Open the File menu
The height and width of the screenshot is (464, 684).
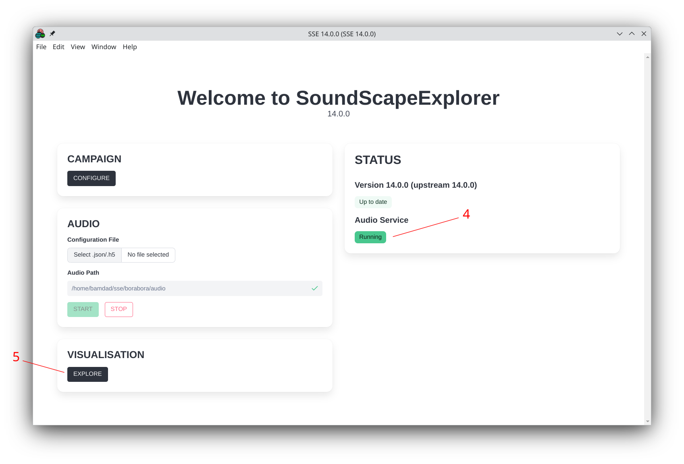tap(41, 47)
